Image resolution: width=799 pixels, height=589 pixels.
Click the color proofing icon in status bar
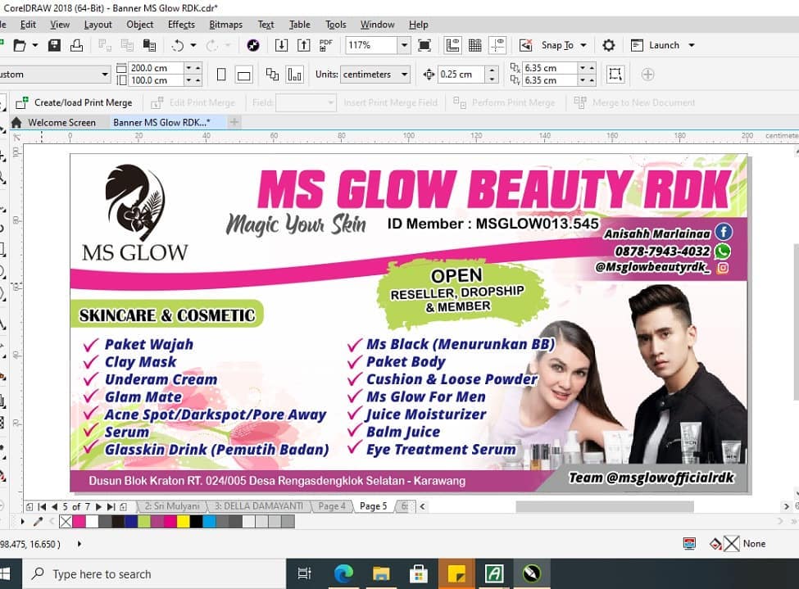click(x=689, y=544)
